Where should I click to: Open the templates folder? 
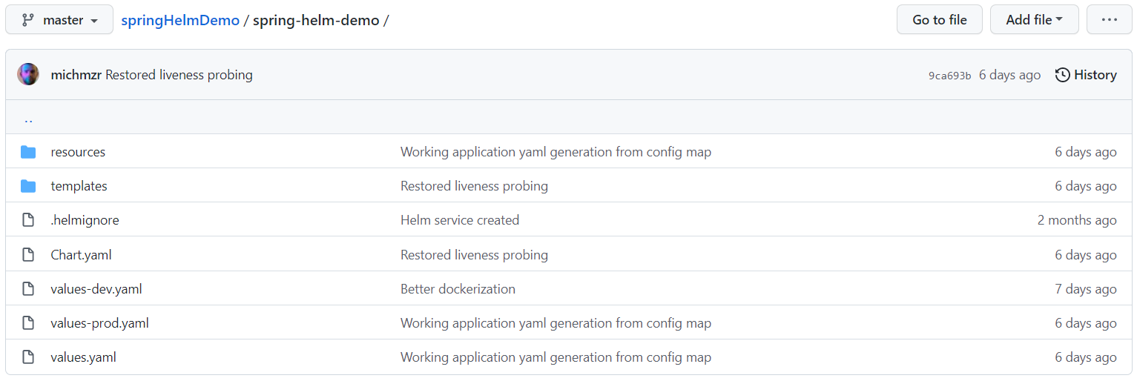pos(79,186)
